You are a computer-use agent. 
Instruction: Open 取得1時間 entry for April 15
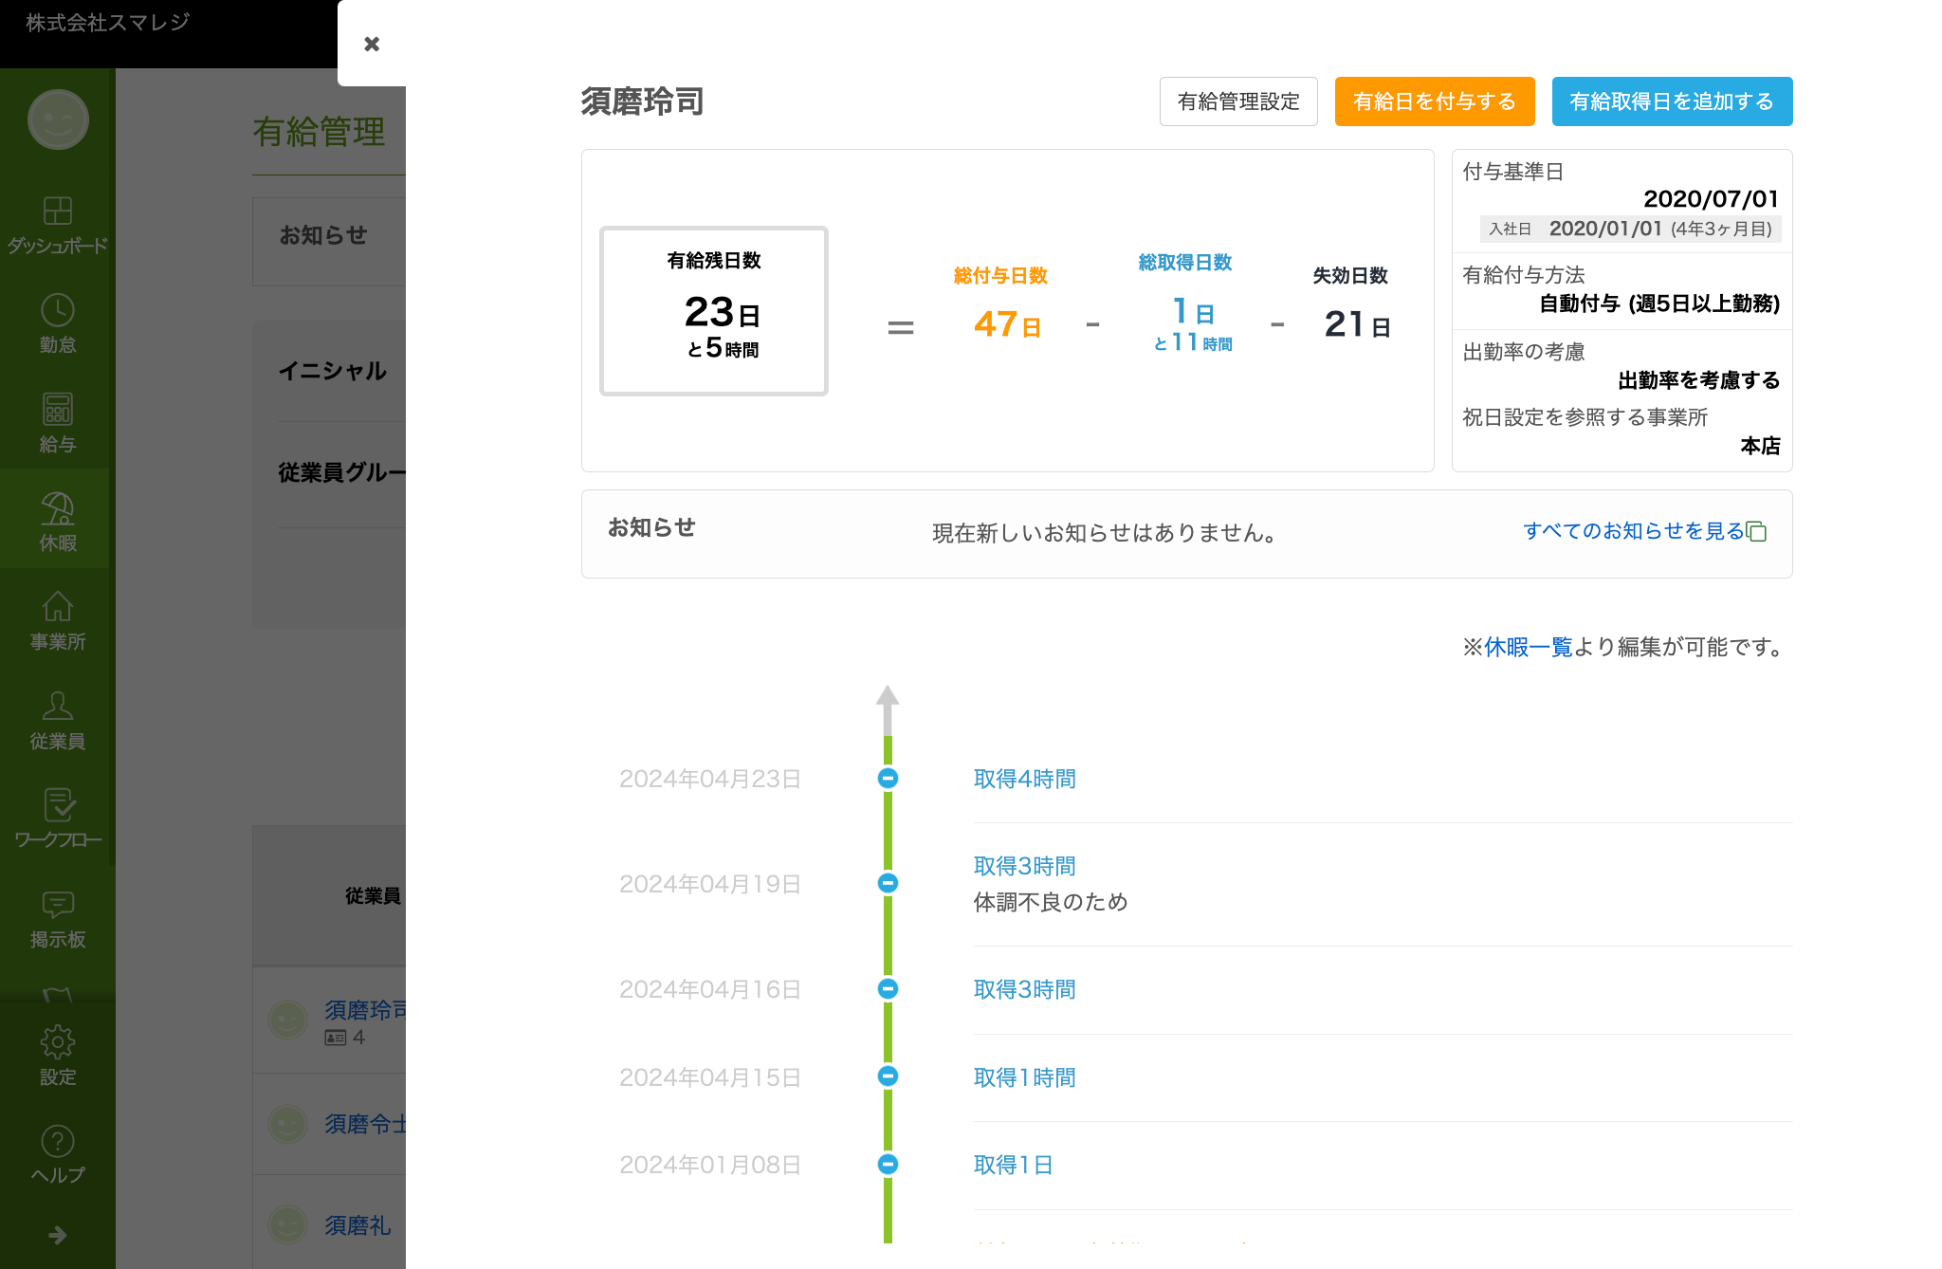(1025, 1077)
